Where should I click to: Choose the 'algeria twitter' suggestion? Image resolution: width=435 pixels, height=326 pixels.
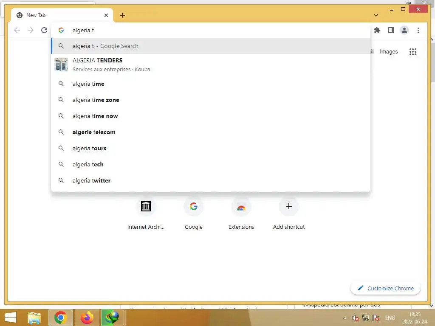211,180
